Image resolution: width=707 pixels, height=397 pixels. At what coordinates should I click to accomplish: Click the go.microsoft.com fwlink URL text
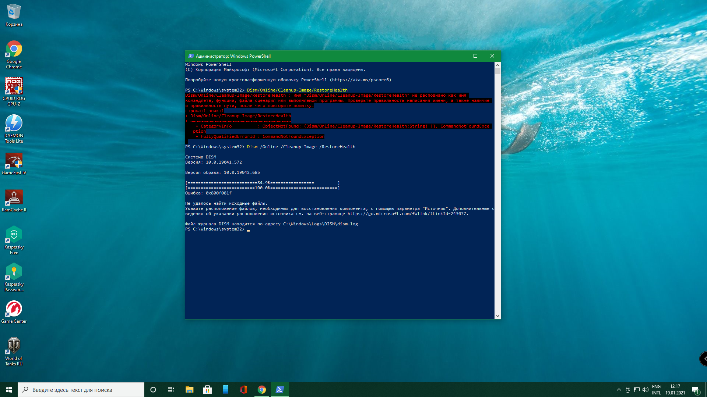click(x=407, y=214)
